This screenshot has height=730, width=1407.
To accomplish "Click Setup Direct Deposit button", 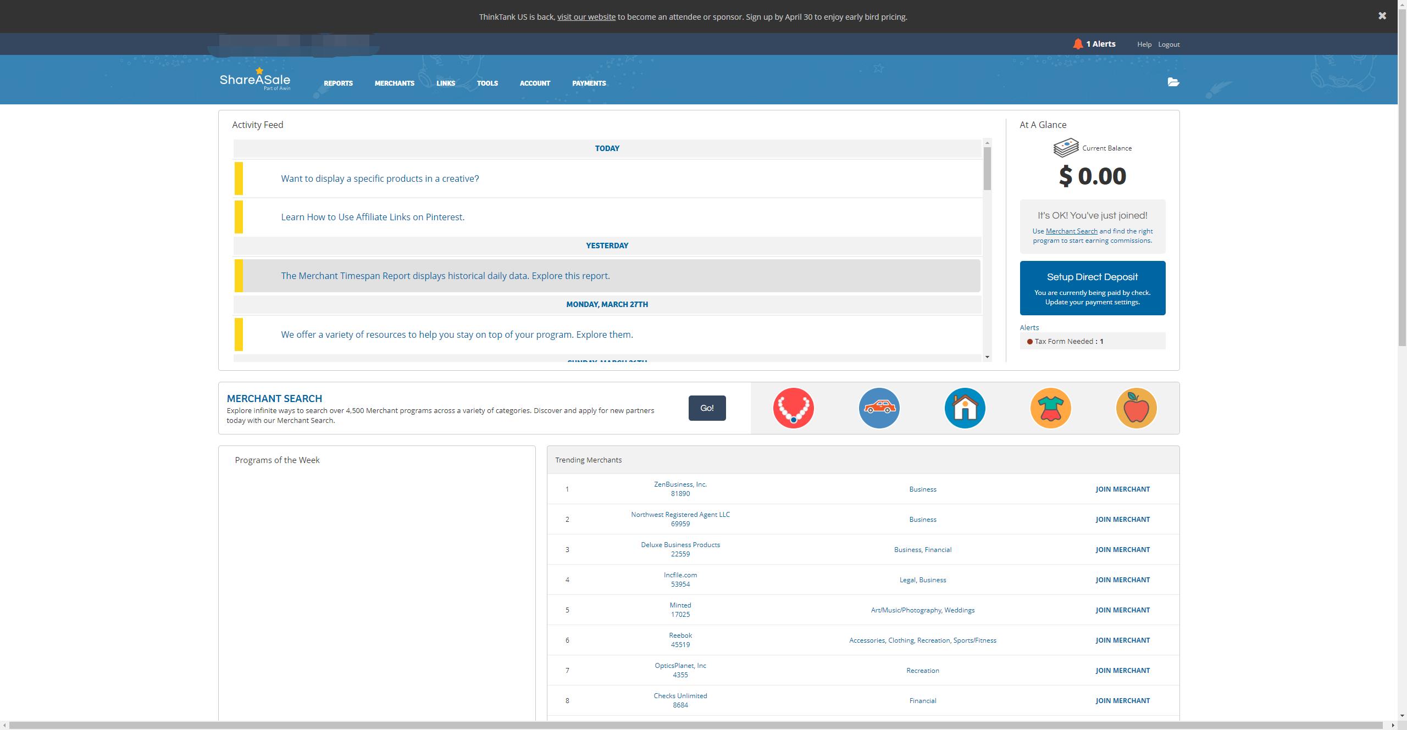I will [x=1093, y=288].
